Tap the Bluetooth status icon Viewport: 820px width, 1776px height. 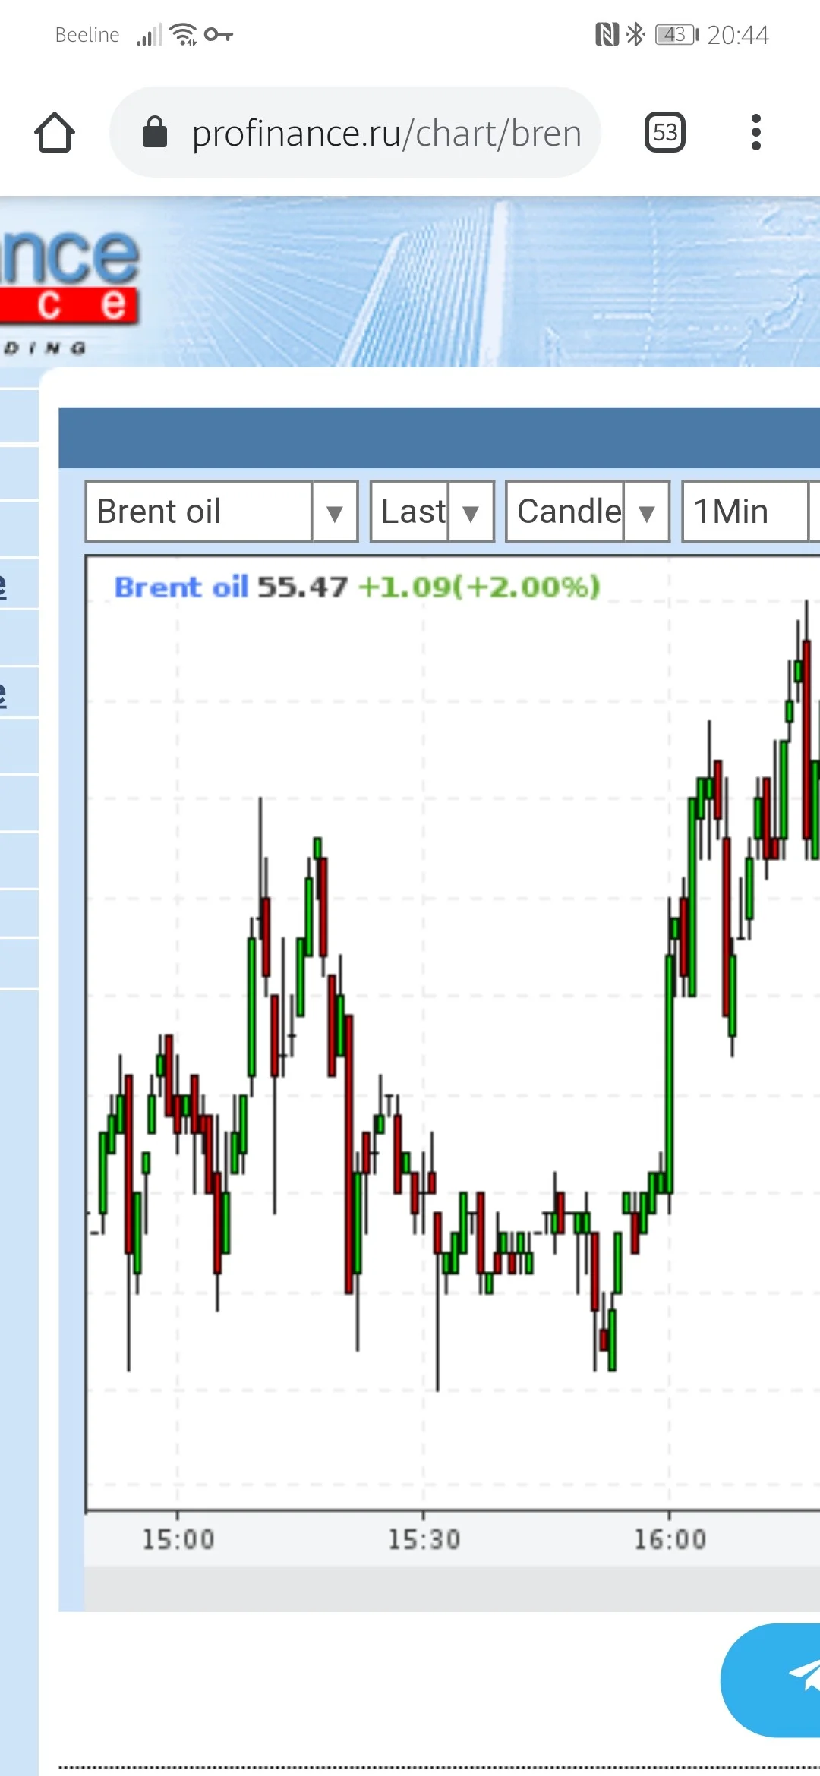point(635,34)
